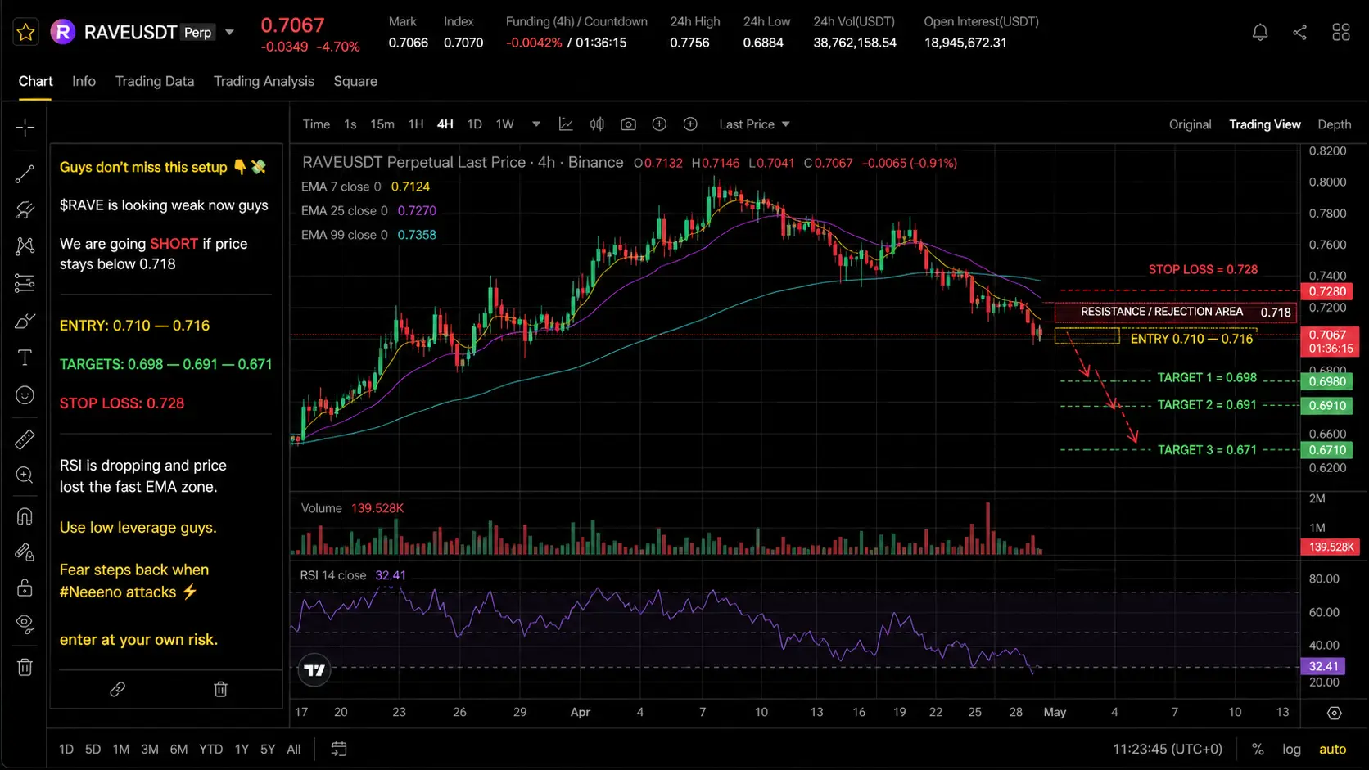Open the Square tab
The height and width of the screenshot is (770, 1369).
click(355, 81)
